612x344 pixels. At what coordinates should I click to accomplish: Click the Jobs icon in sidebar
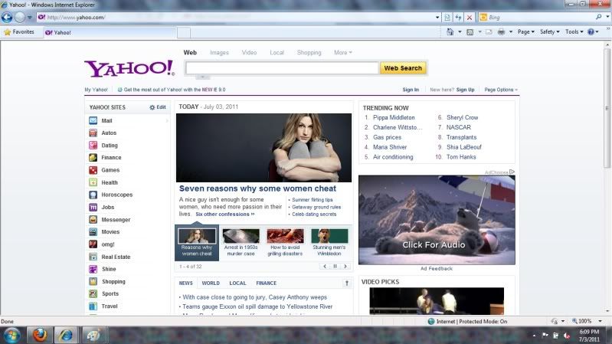pyautogui.click(x=93, y=208)
